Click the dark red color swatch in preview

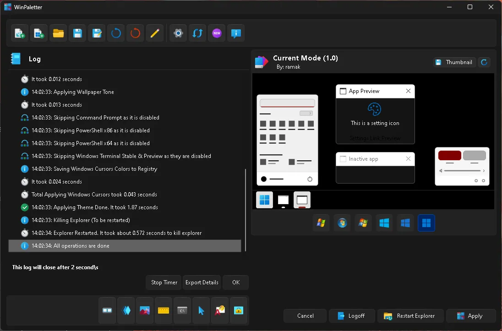449,155
